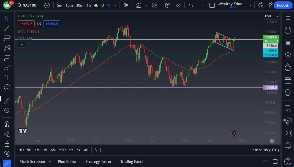
Task: Select the Text annotation tool
Action: [7, 77]
